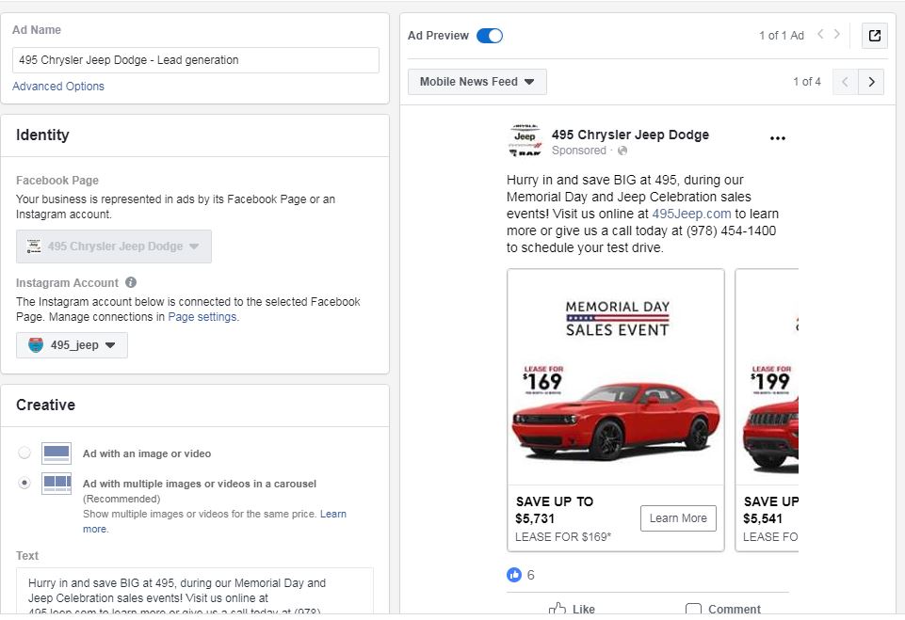This screenshot has height=620, width=905.
Task: Click the 495Jeep.com link in ad text
Action: (x=691, y=214)
